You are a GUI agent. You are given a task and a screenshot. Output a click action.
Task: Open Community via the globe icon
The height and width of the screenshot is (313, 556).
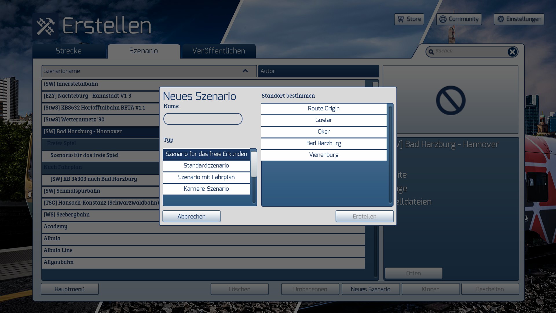tap(443, 19)
